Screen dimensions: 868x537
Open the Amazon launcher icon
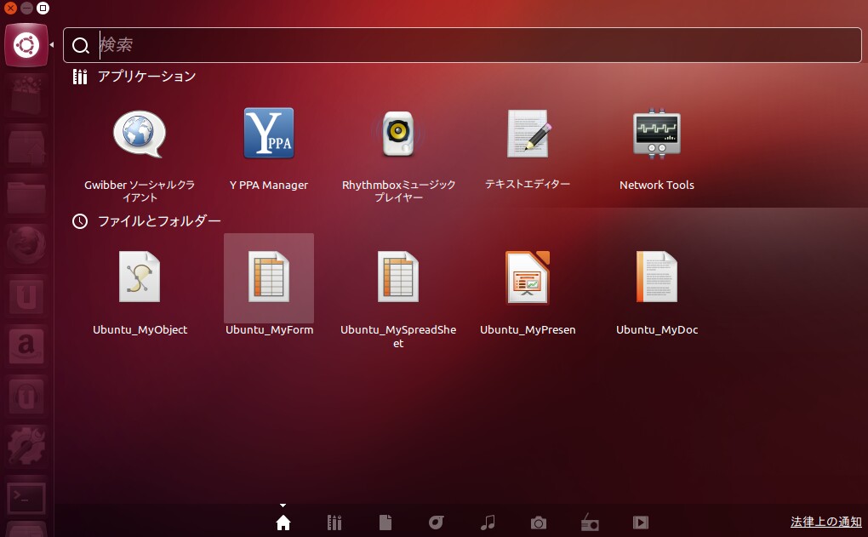point(26,346)
